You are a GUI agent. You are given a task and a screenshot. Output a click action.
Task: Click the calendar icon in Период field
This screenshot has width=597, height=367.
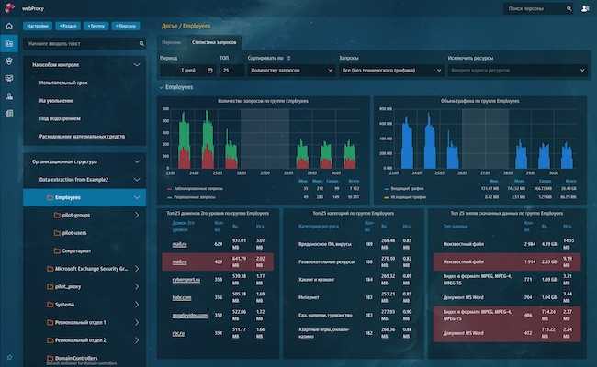click(x=209, y=71)
